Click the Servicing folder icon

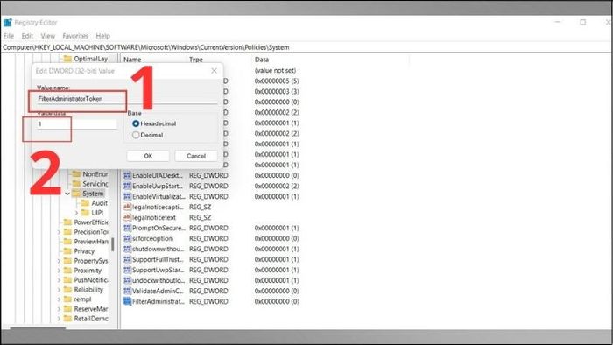[x=77, y=184]
